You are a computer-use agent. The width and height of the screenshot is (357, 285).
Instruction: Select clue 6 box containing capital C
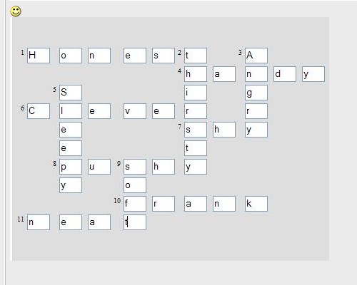39,111
